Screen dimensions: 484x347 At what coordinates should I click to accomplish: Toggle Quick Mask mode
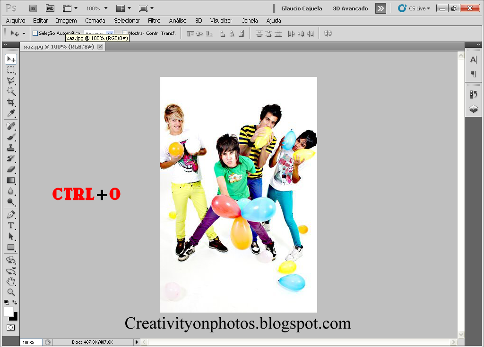(10, 327)
